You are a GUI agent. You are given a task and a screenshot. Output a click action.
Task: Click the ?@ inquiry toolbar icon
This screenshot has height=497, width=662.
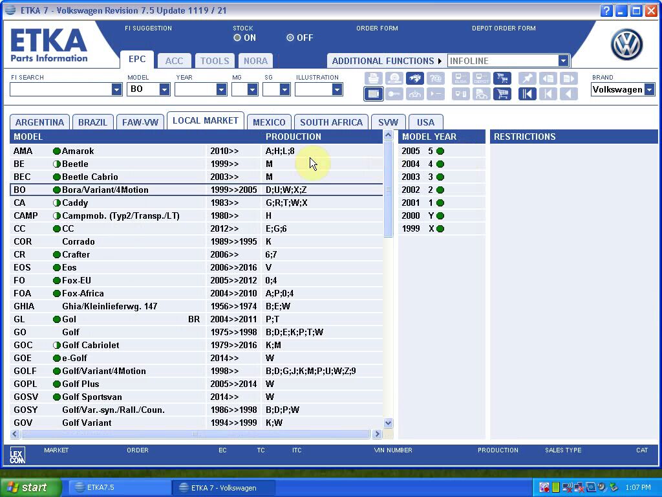[x=435, y=78]
